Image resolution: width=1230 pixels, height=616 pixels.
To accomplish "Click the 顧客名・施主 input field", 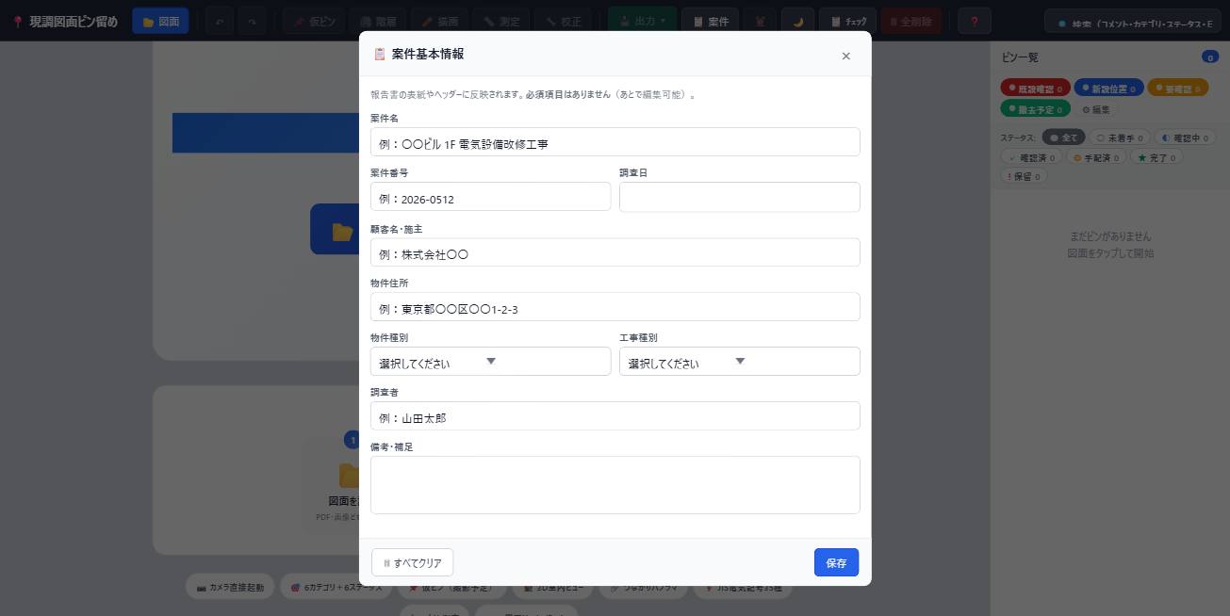I will pyautogui.click(x=615, y=252).
